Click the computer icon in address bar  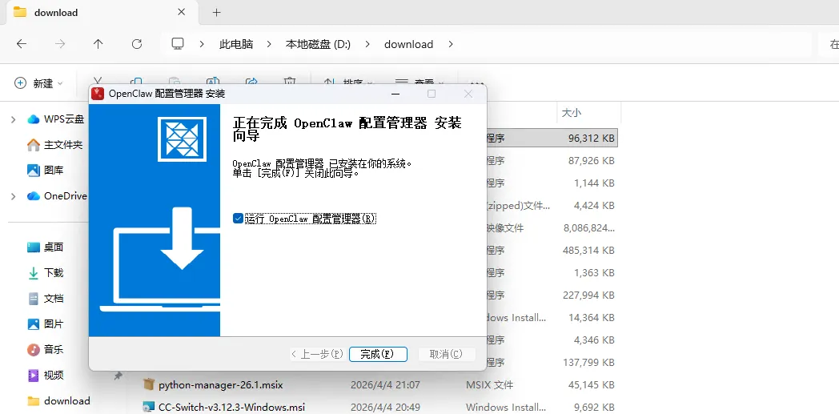tap(178, 44)
